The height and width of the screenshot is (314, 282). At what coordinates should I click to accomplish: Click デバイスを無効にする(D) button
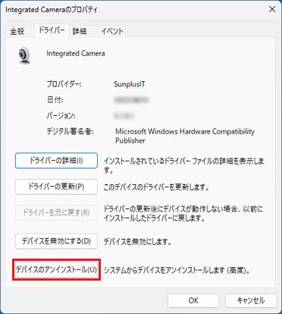pyautogui.click(x=56, y=241)
